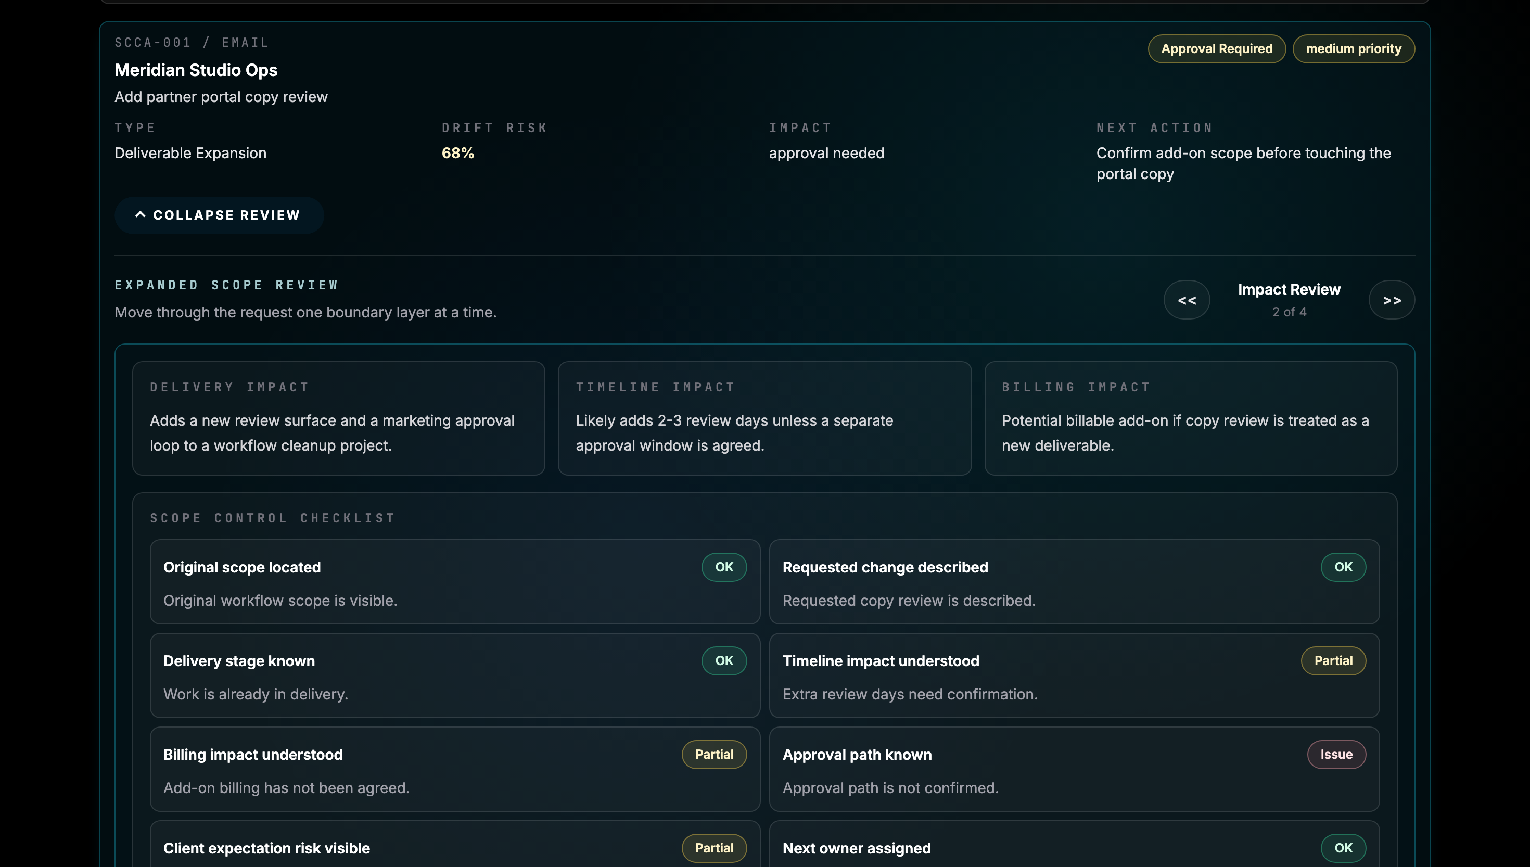Select the Timeline impact understood checklist item
1530x867 pixels.
point(1074,675)
